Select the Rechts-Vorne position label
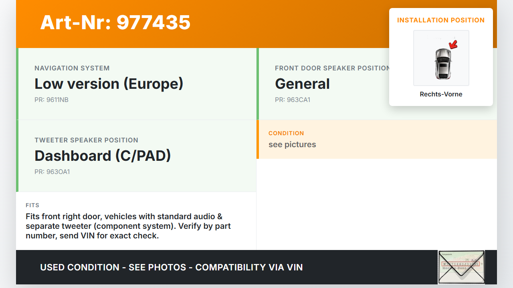 [441, 94]
